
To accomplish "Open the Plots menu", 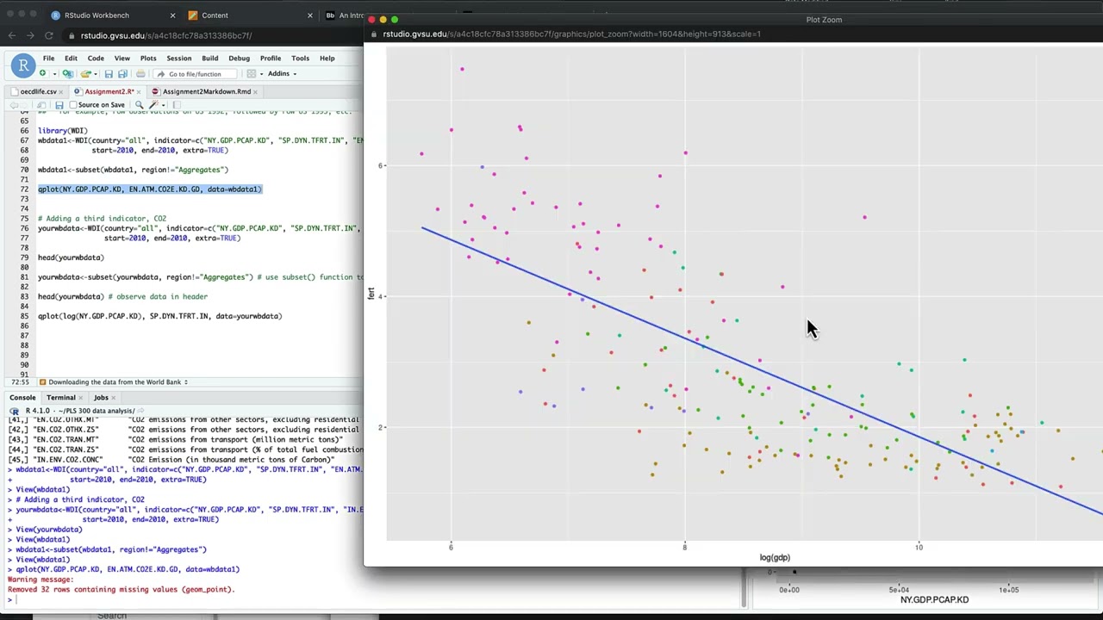I will [148, 59].
